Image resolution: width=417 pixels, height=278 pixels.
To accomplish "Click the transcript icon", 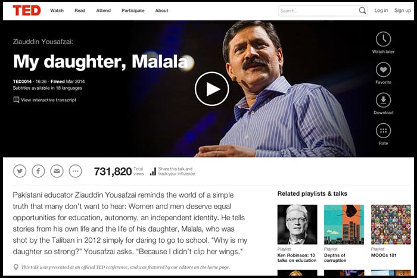I will 16,100.
